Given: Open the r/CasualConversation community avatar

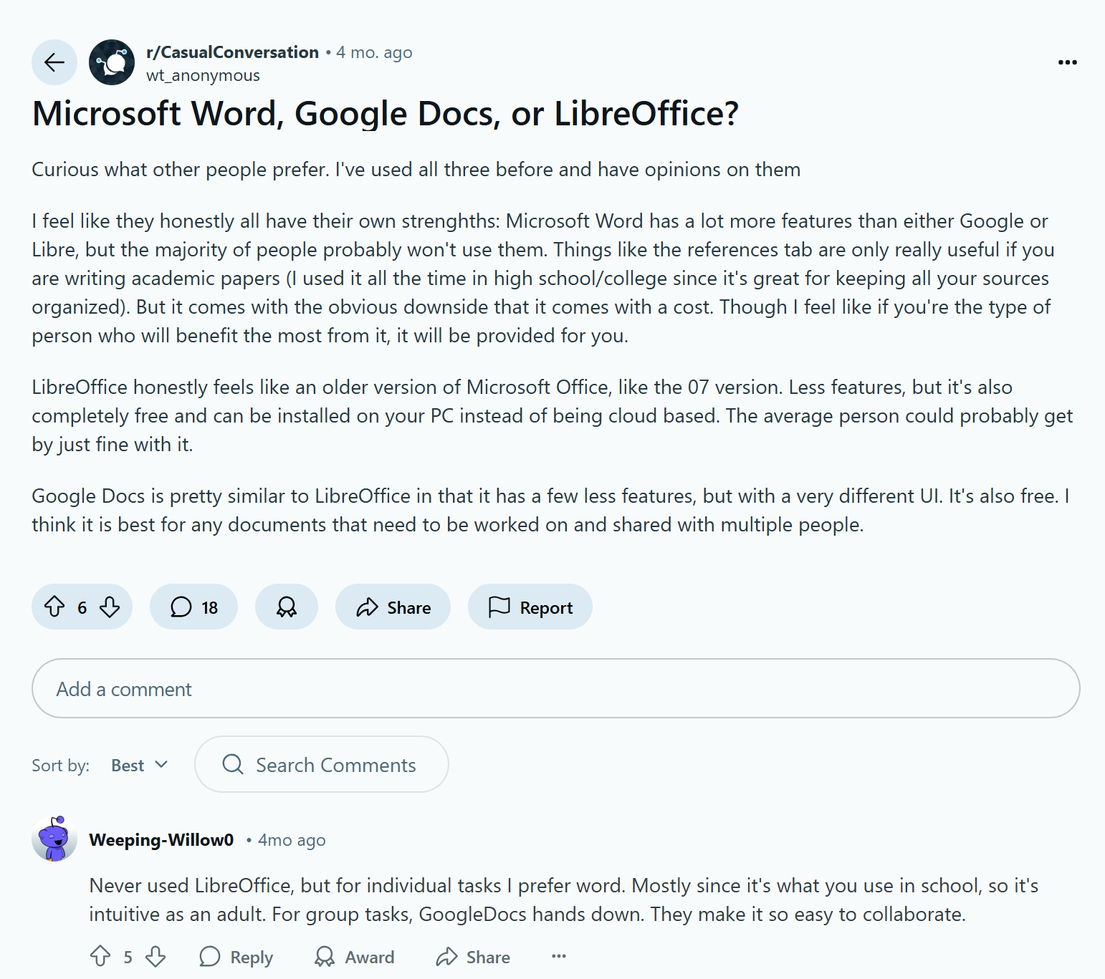Looking at the screenshot, I should click(112, 62).
